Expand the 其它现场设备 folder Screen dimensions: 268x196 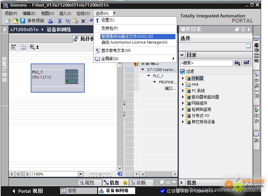tap(183, 122)
